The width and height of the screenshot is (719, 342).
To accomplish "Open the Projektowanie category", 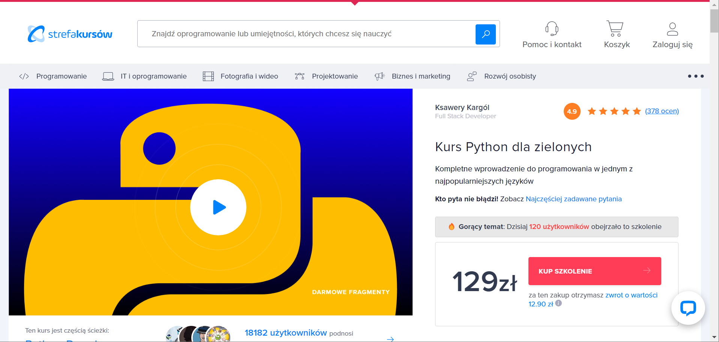I will (335, 76).
